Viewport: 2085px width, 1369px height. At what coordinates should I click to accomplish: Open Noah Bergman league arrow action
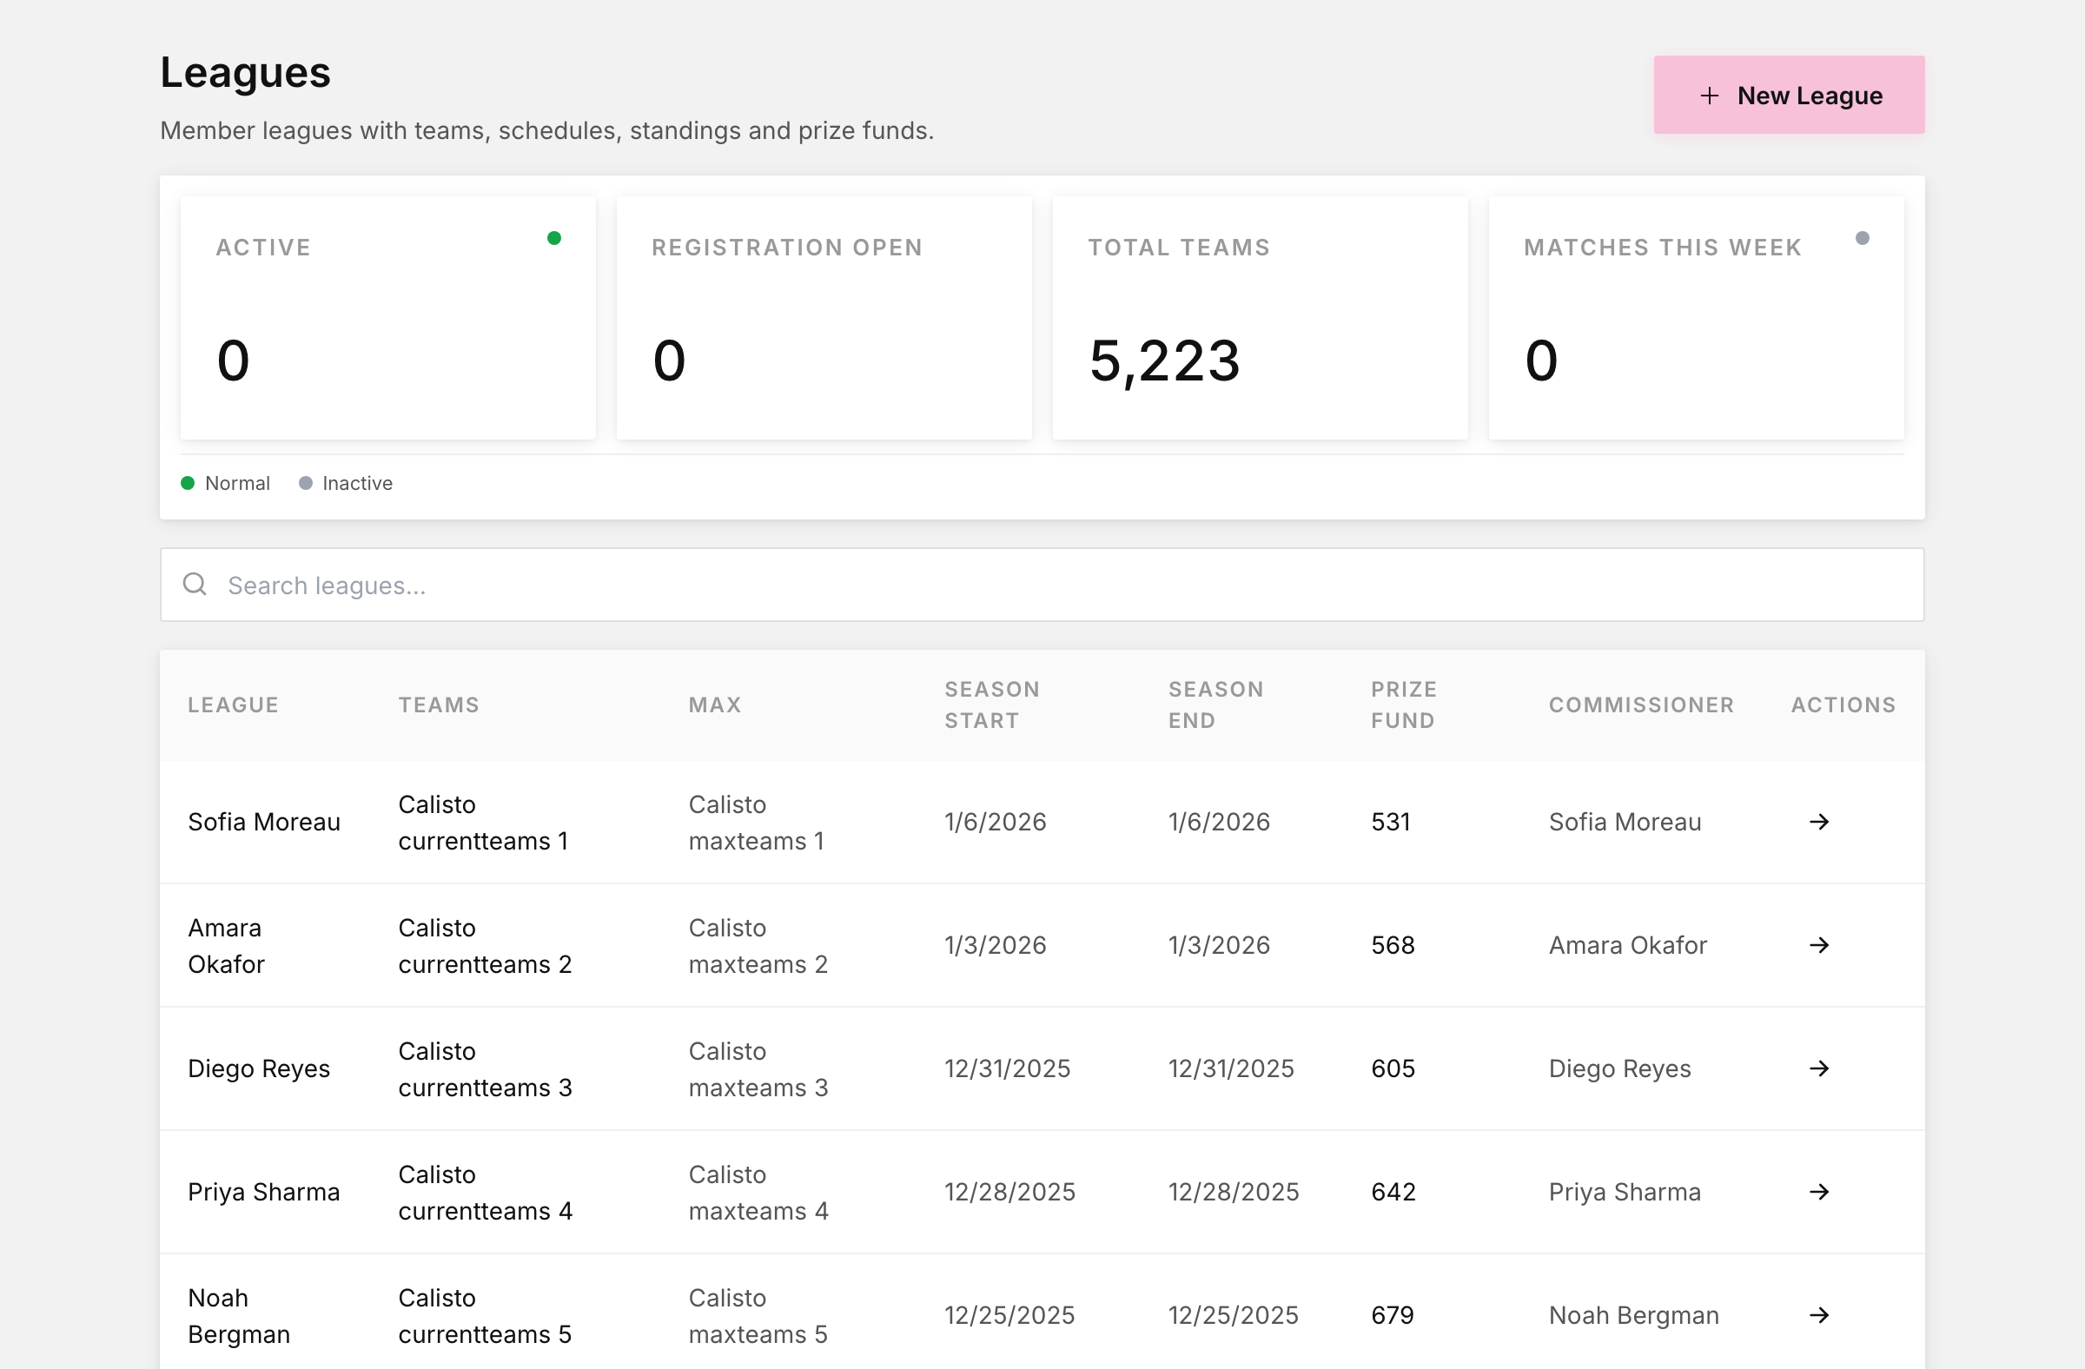pyautogui.click(x=1818, y=1315)
